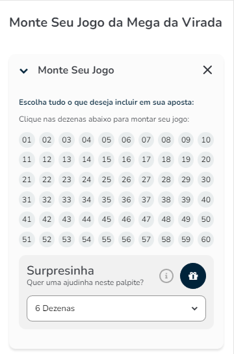The height and width of the screenshot is (354, 234).
Task: Choose number 42
Action: pos(47,219)
